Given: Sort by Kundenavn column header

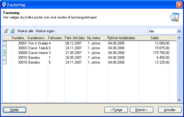Looking at the screenshot, I should pos(38,38).
